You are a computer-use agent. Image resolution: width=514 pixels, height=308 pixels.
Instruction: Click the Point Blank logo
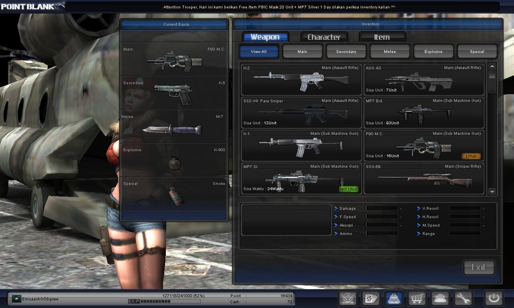32,6
